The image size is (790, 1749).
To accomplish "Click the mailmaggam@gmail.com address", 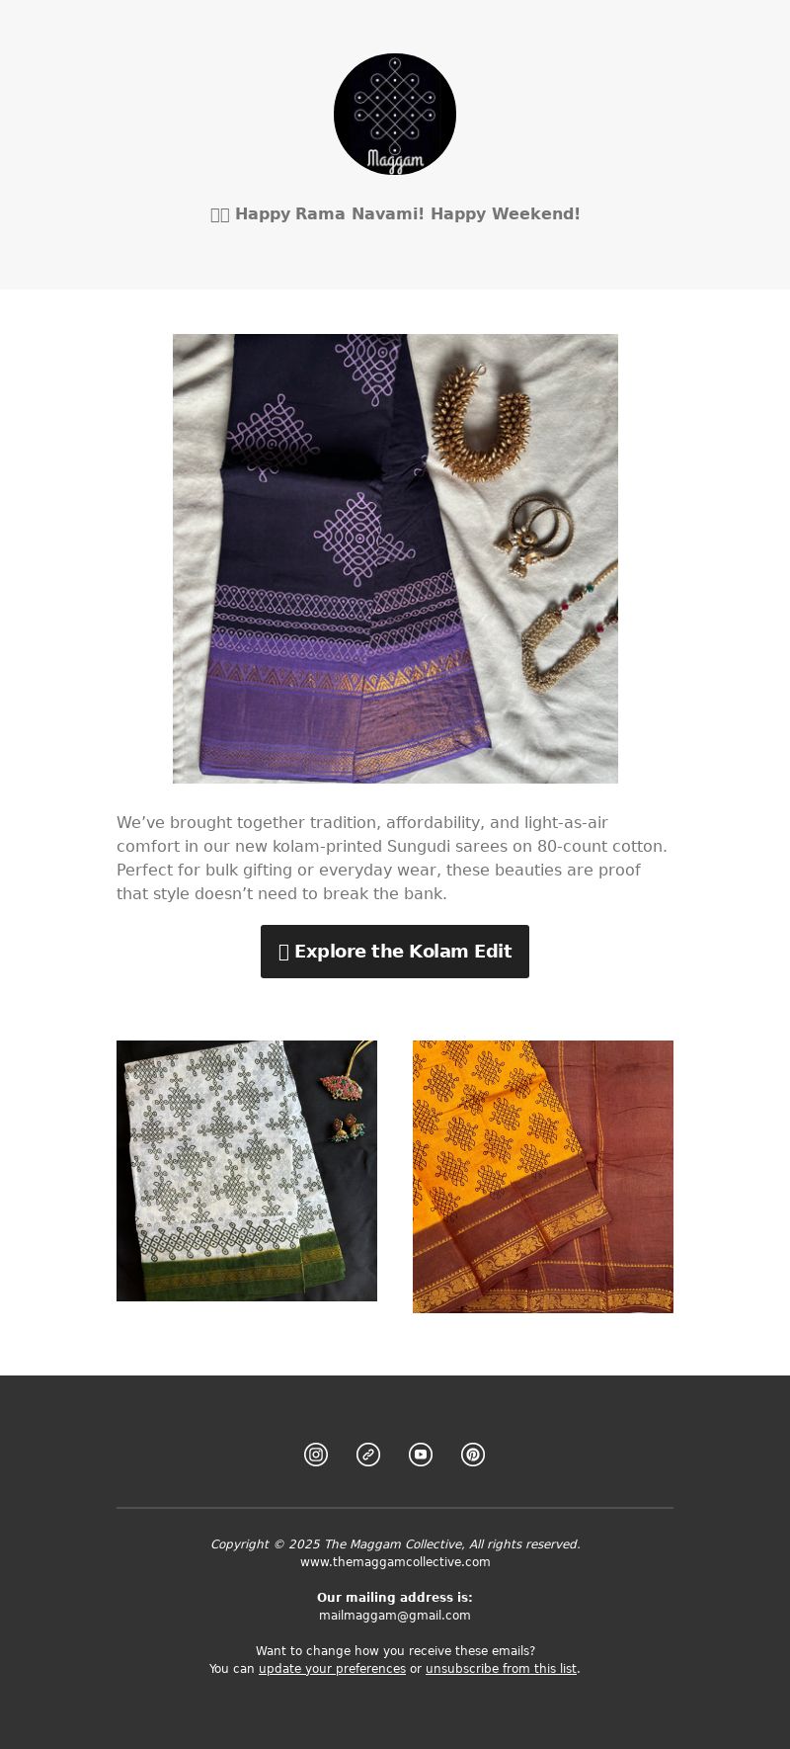I will (395, 1616).
